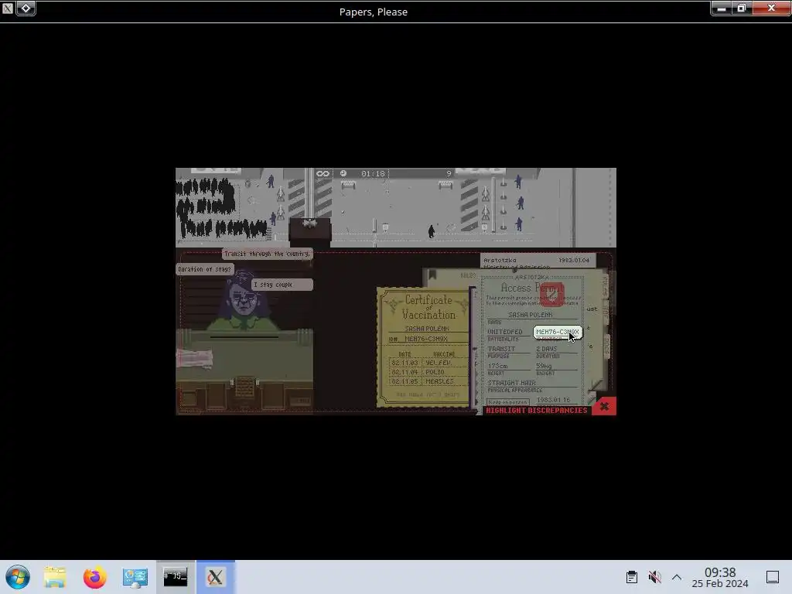Viewport: 792px width, 594px height.
Task: Launch Firefox from the taskbar
Action: coord(95,577)
